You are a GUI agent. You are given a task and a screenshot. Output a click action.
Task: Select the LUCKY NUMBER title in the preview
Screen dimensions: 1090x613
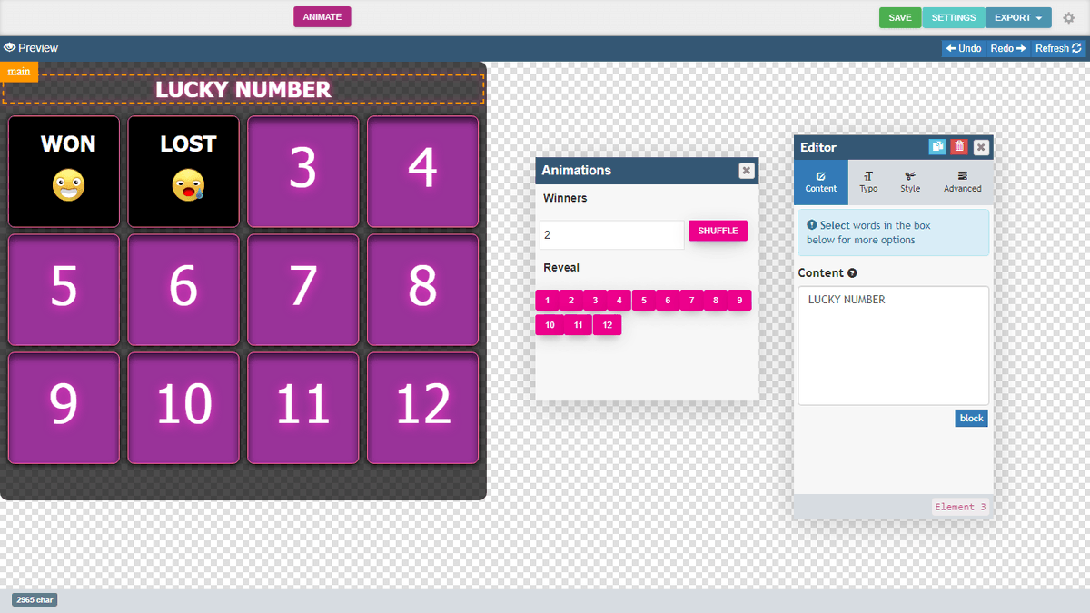(x=243, y=89)
